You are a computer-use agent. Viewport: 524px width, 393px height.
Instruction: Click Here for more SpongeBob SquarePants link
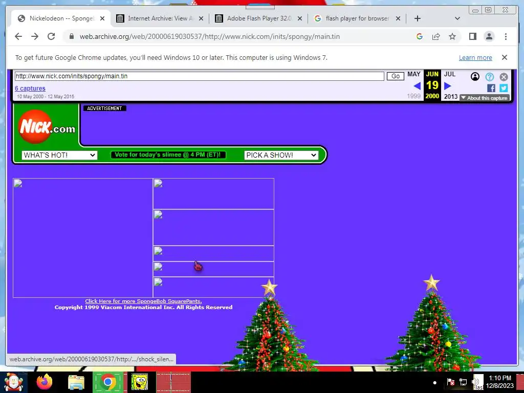click(x=143, y=301)
